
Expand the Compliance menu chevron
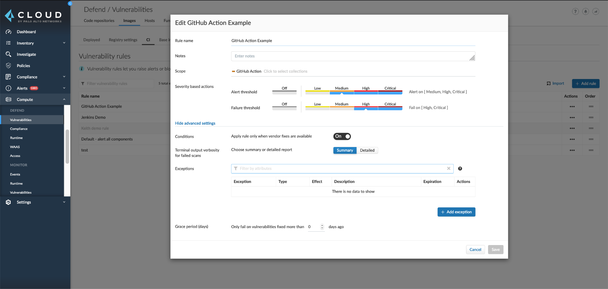point(64,77)
